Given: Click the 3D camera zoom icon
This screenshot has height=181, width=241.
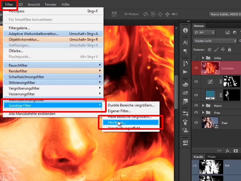Looking at the screenshot, I should point(175,14).
